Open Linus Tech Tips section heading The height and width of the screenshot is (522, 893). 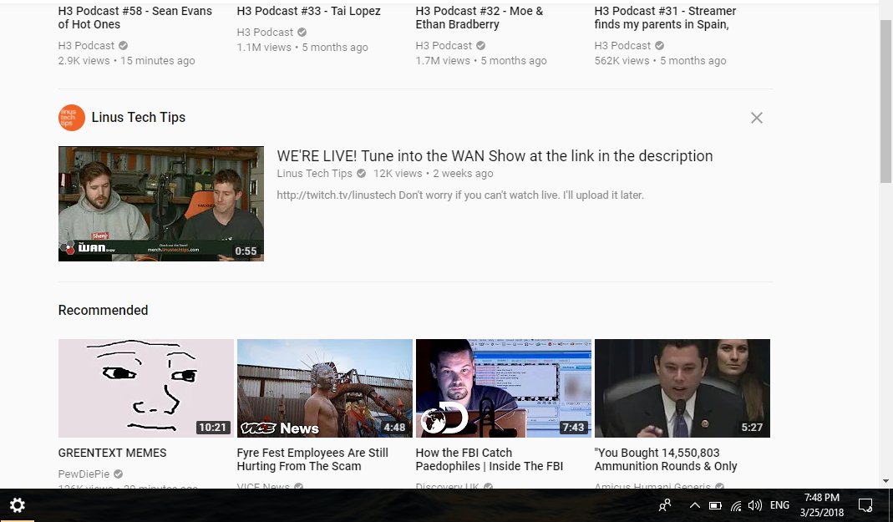139,117
